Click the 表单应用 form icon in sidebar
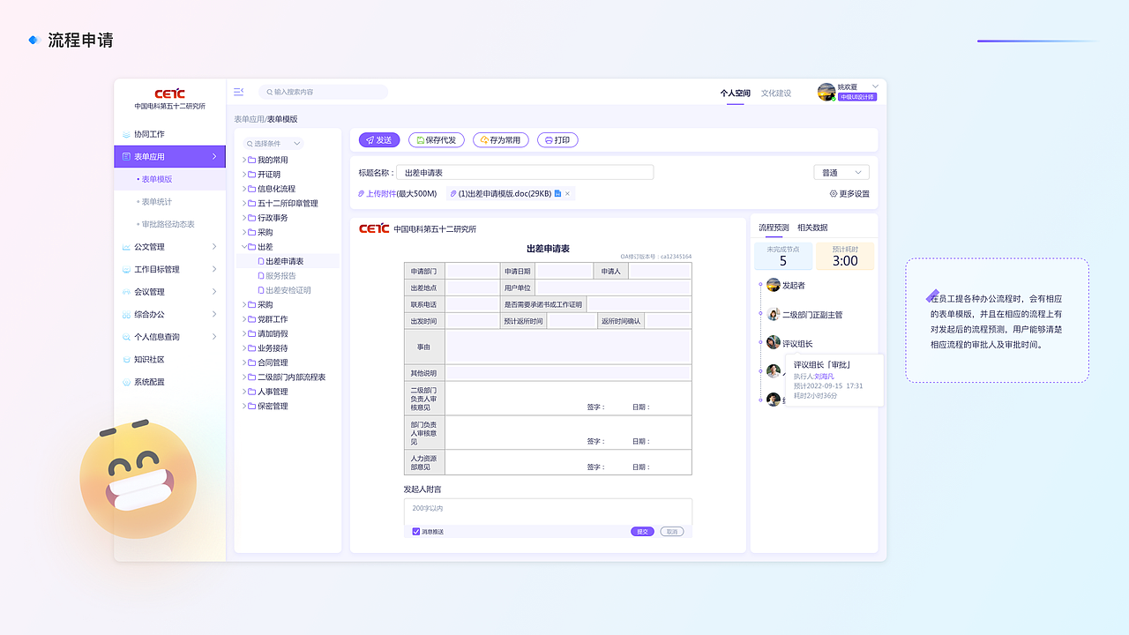The image size is (1129, 635). pos(126,156)
